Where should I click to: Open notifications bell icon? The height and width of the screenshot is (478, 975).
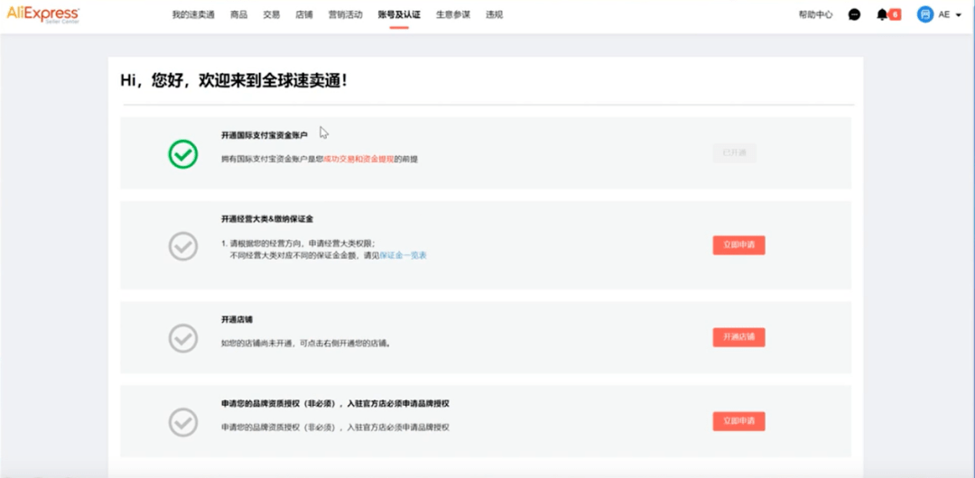click(882, 15)
